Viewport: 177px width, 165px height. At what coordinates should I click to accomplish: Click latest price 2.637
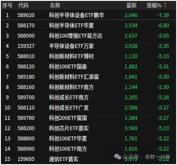tap(131, 36)
